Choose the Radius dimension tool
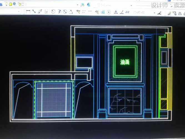The image size is (185, 139). click(53, 12)
